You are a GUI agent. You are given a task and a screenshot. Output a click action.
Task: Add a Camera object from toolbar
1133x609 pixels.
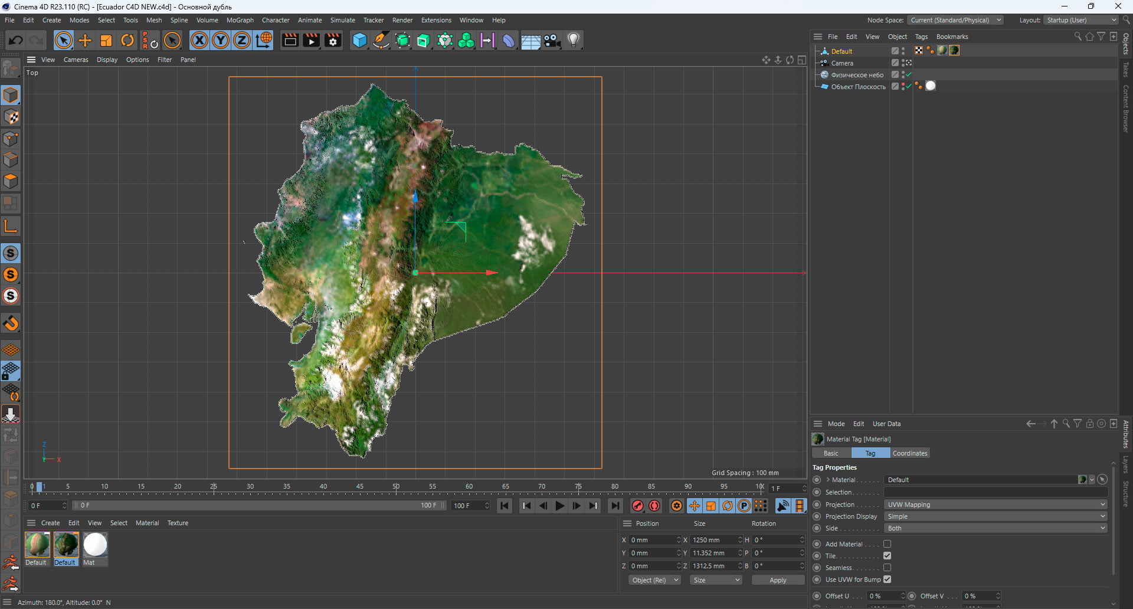552,40
